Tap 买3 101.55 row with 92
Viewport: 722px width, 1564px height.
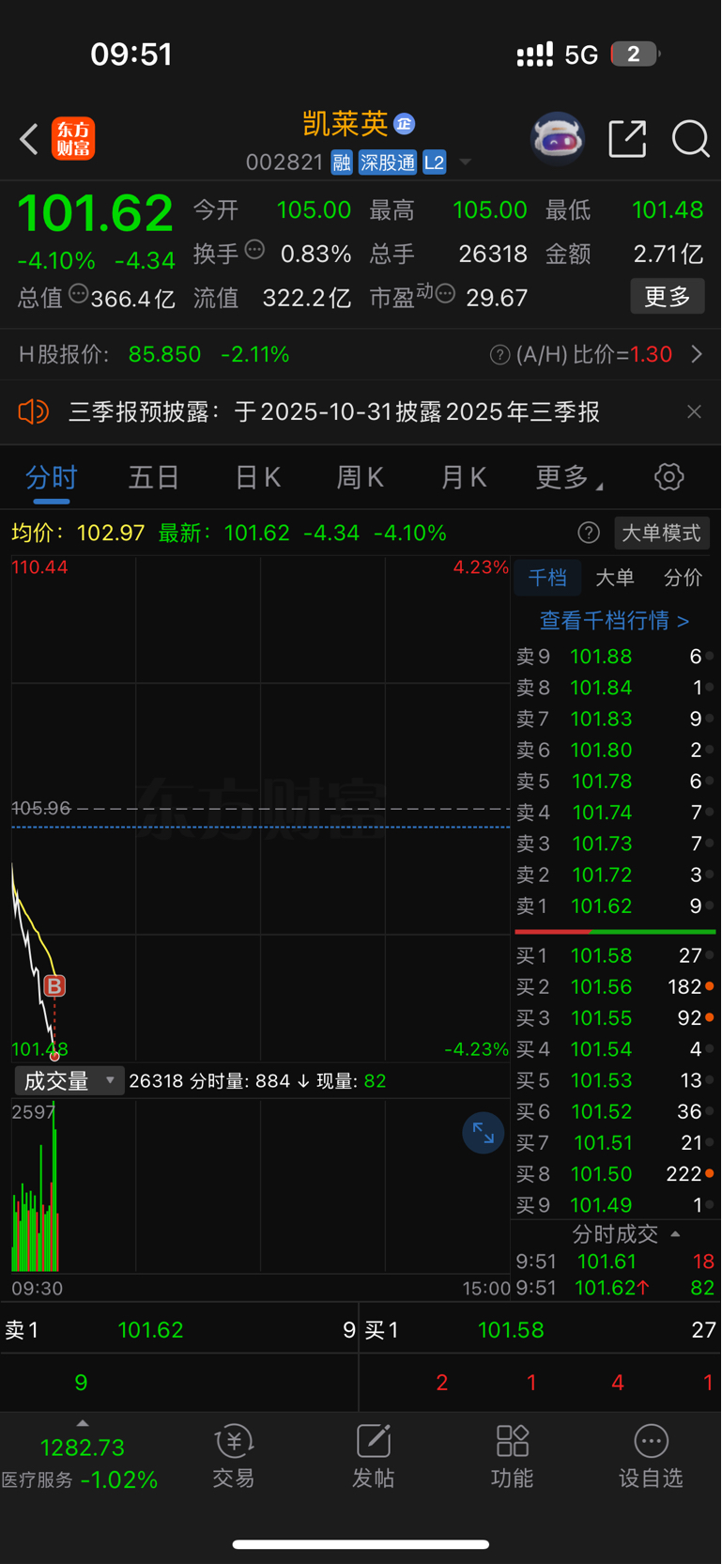pyautogui.click(x=616, y=1018)
